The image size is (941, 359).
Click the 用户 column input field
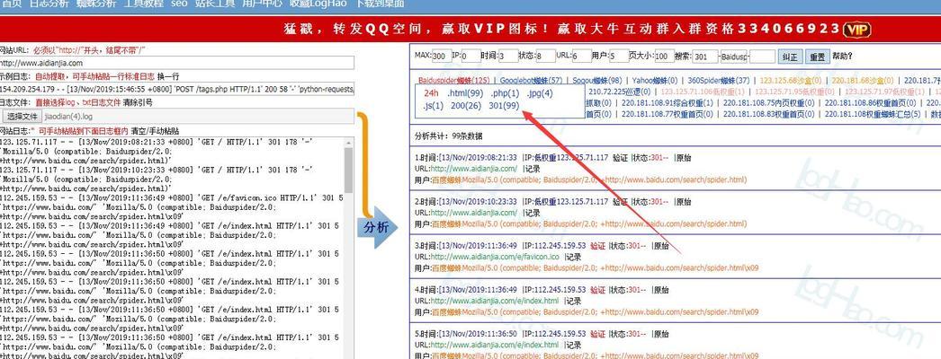[619, 57]
